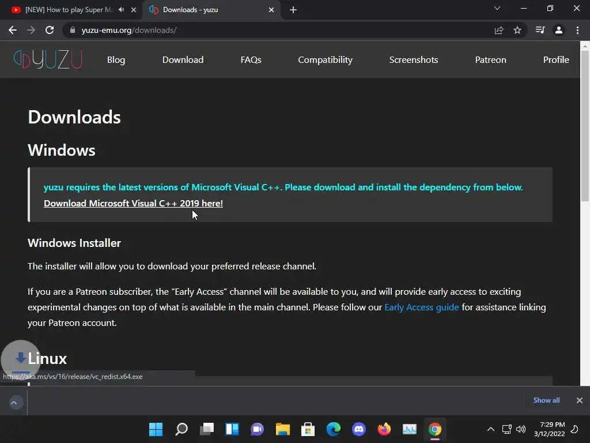Click Download Microsoft Visual C++ 2019 here link
The height and width of the screenshot is (443, 590).
pos(133,204)
